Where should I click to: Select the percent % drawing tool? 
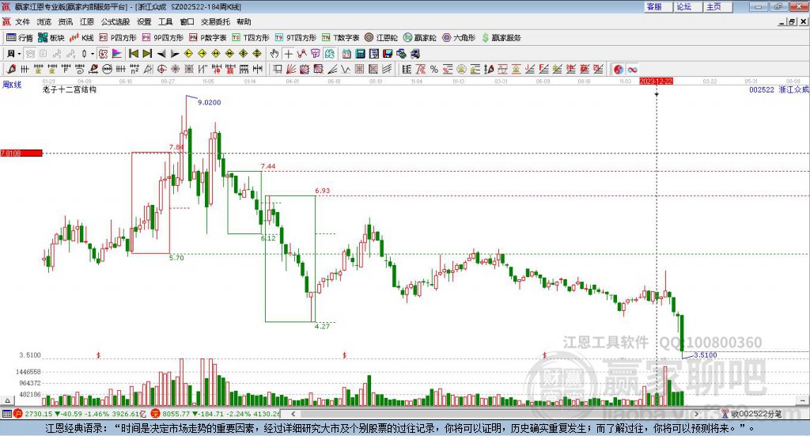click(x=434, y=69)
